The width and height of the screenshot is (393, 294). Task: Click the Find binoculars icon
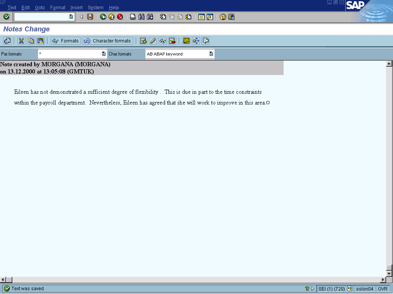(x=141, y=17)
